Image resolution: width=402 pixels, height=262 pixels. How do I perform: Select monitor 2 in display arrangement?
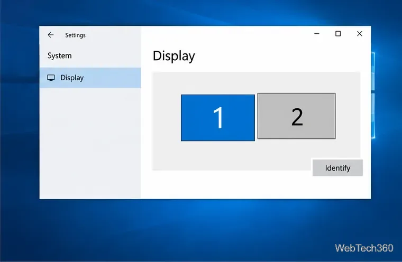click(296, 116)
